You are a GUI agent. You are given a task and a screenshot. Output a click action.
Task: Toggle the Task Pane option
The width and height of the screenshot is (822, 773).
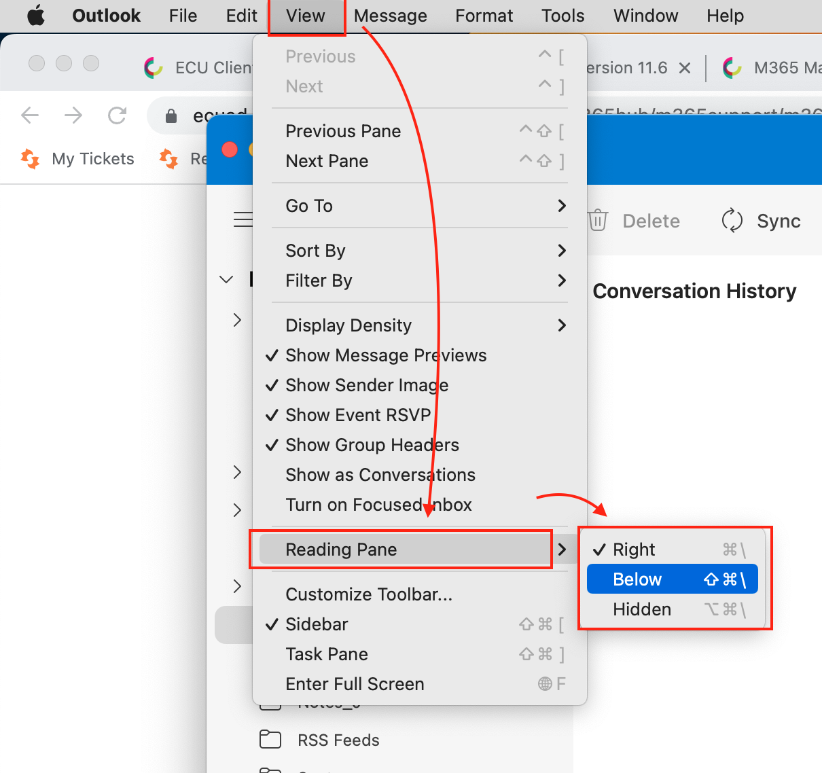click(x=419, y=654)
